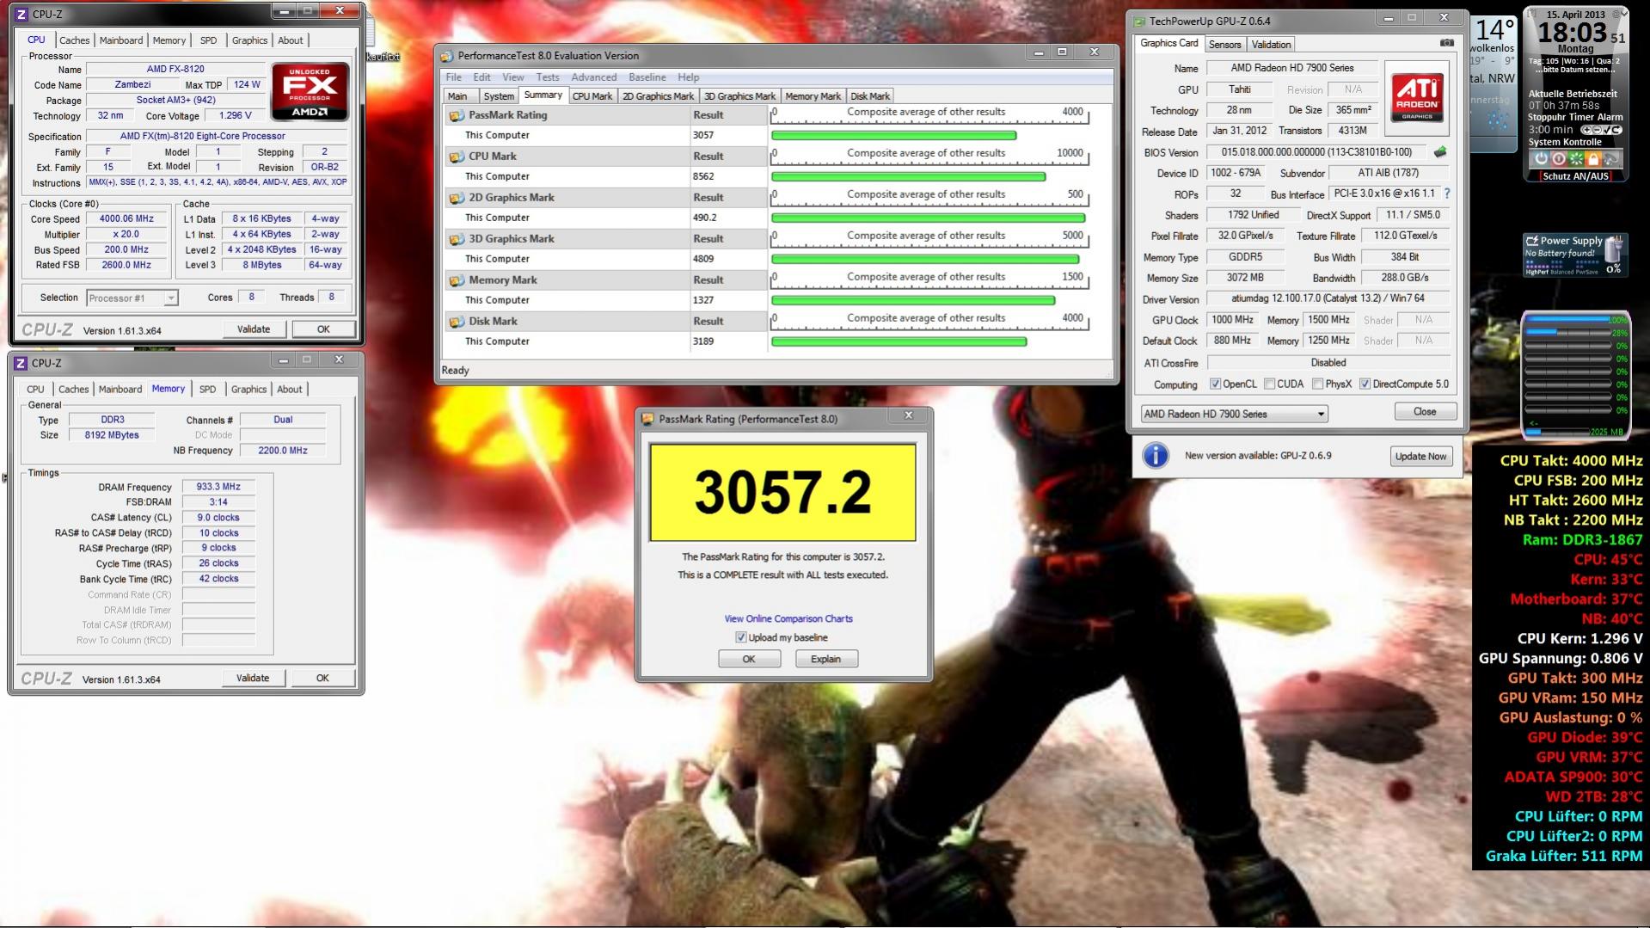The image size is (1650, 928).
Task: Toggle the PhysX checkbox
Action: (x=1317, y=384)
